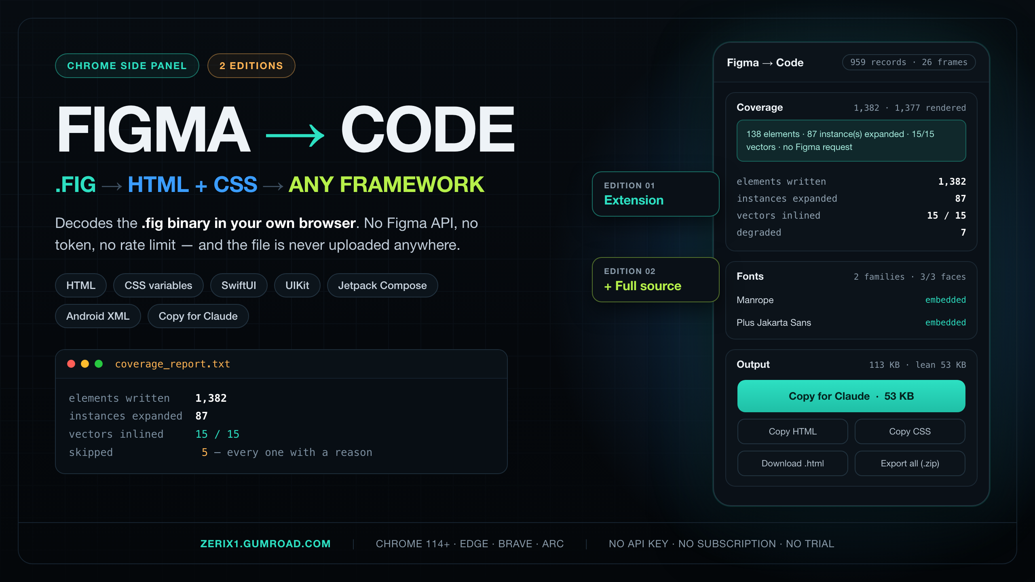Click 'embedded' status next to Manrope
Viewport: 1035px width, 582px height.
tap(946, 300)
